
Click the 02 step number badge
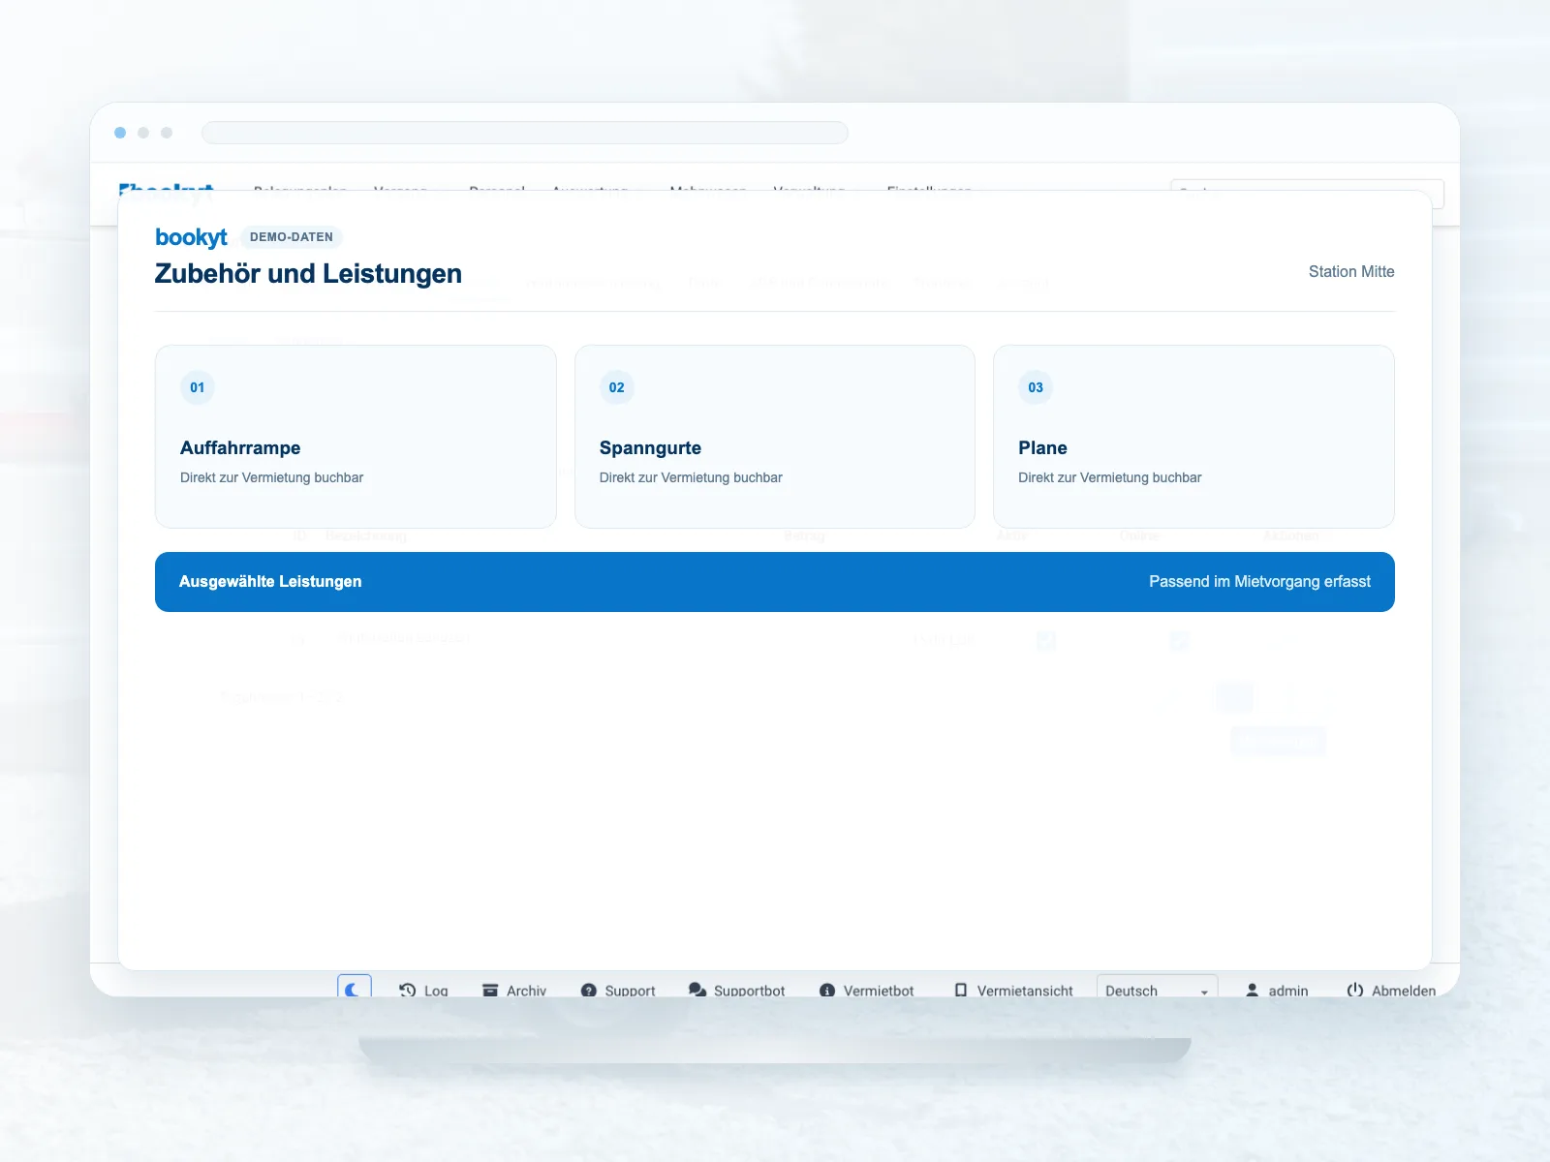click(617, 387)
